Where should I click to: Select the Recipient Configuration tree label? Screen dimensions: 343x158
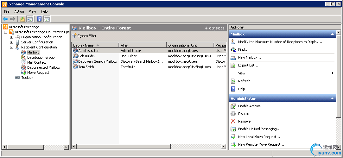39,47
